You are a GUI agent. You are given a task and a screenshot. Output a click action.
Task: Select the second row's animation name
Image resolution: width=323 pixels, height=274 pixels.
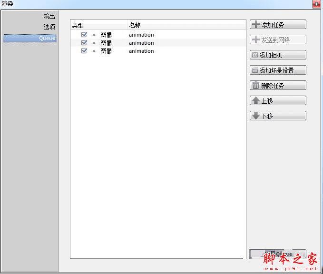pyautogui.click(x=141, y=43)
